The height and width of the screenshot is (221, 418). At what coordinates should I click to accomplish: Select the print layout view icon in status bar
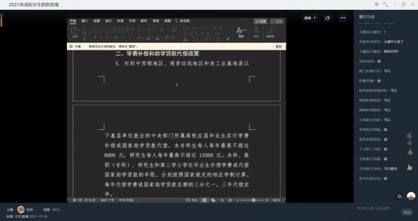pos(204,200)
